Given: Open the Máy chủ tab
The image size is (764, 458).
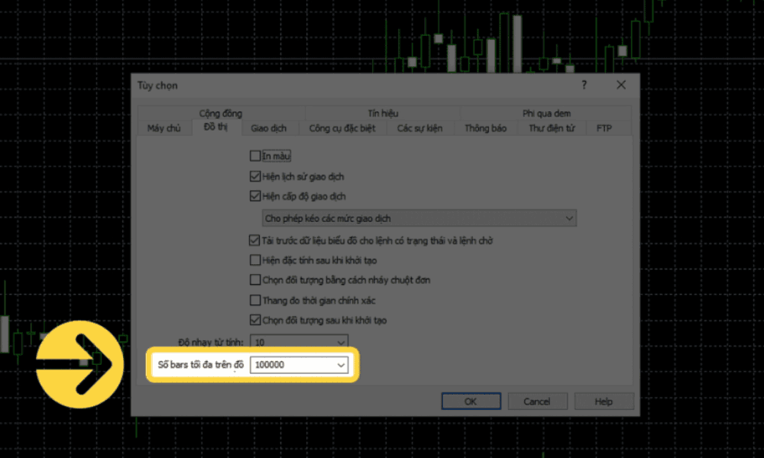Looking at the screenshot, I should click(163, 128).
